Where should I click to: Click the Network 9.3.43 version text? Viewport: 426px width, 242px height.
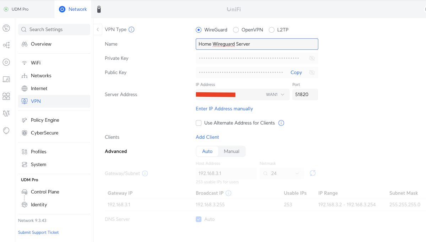coord(32,221)
